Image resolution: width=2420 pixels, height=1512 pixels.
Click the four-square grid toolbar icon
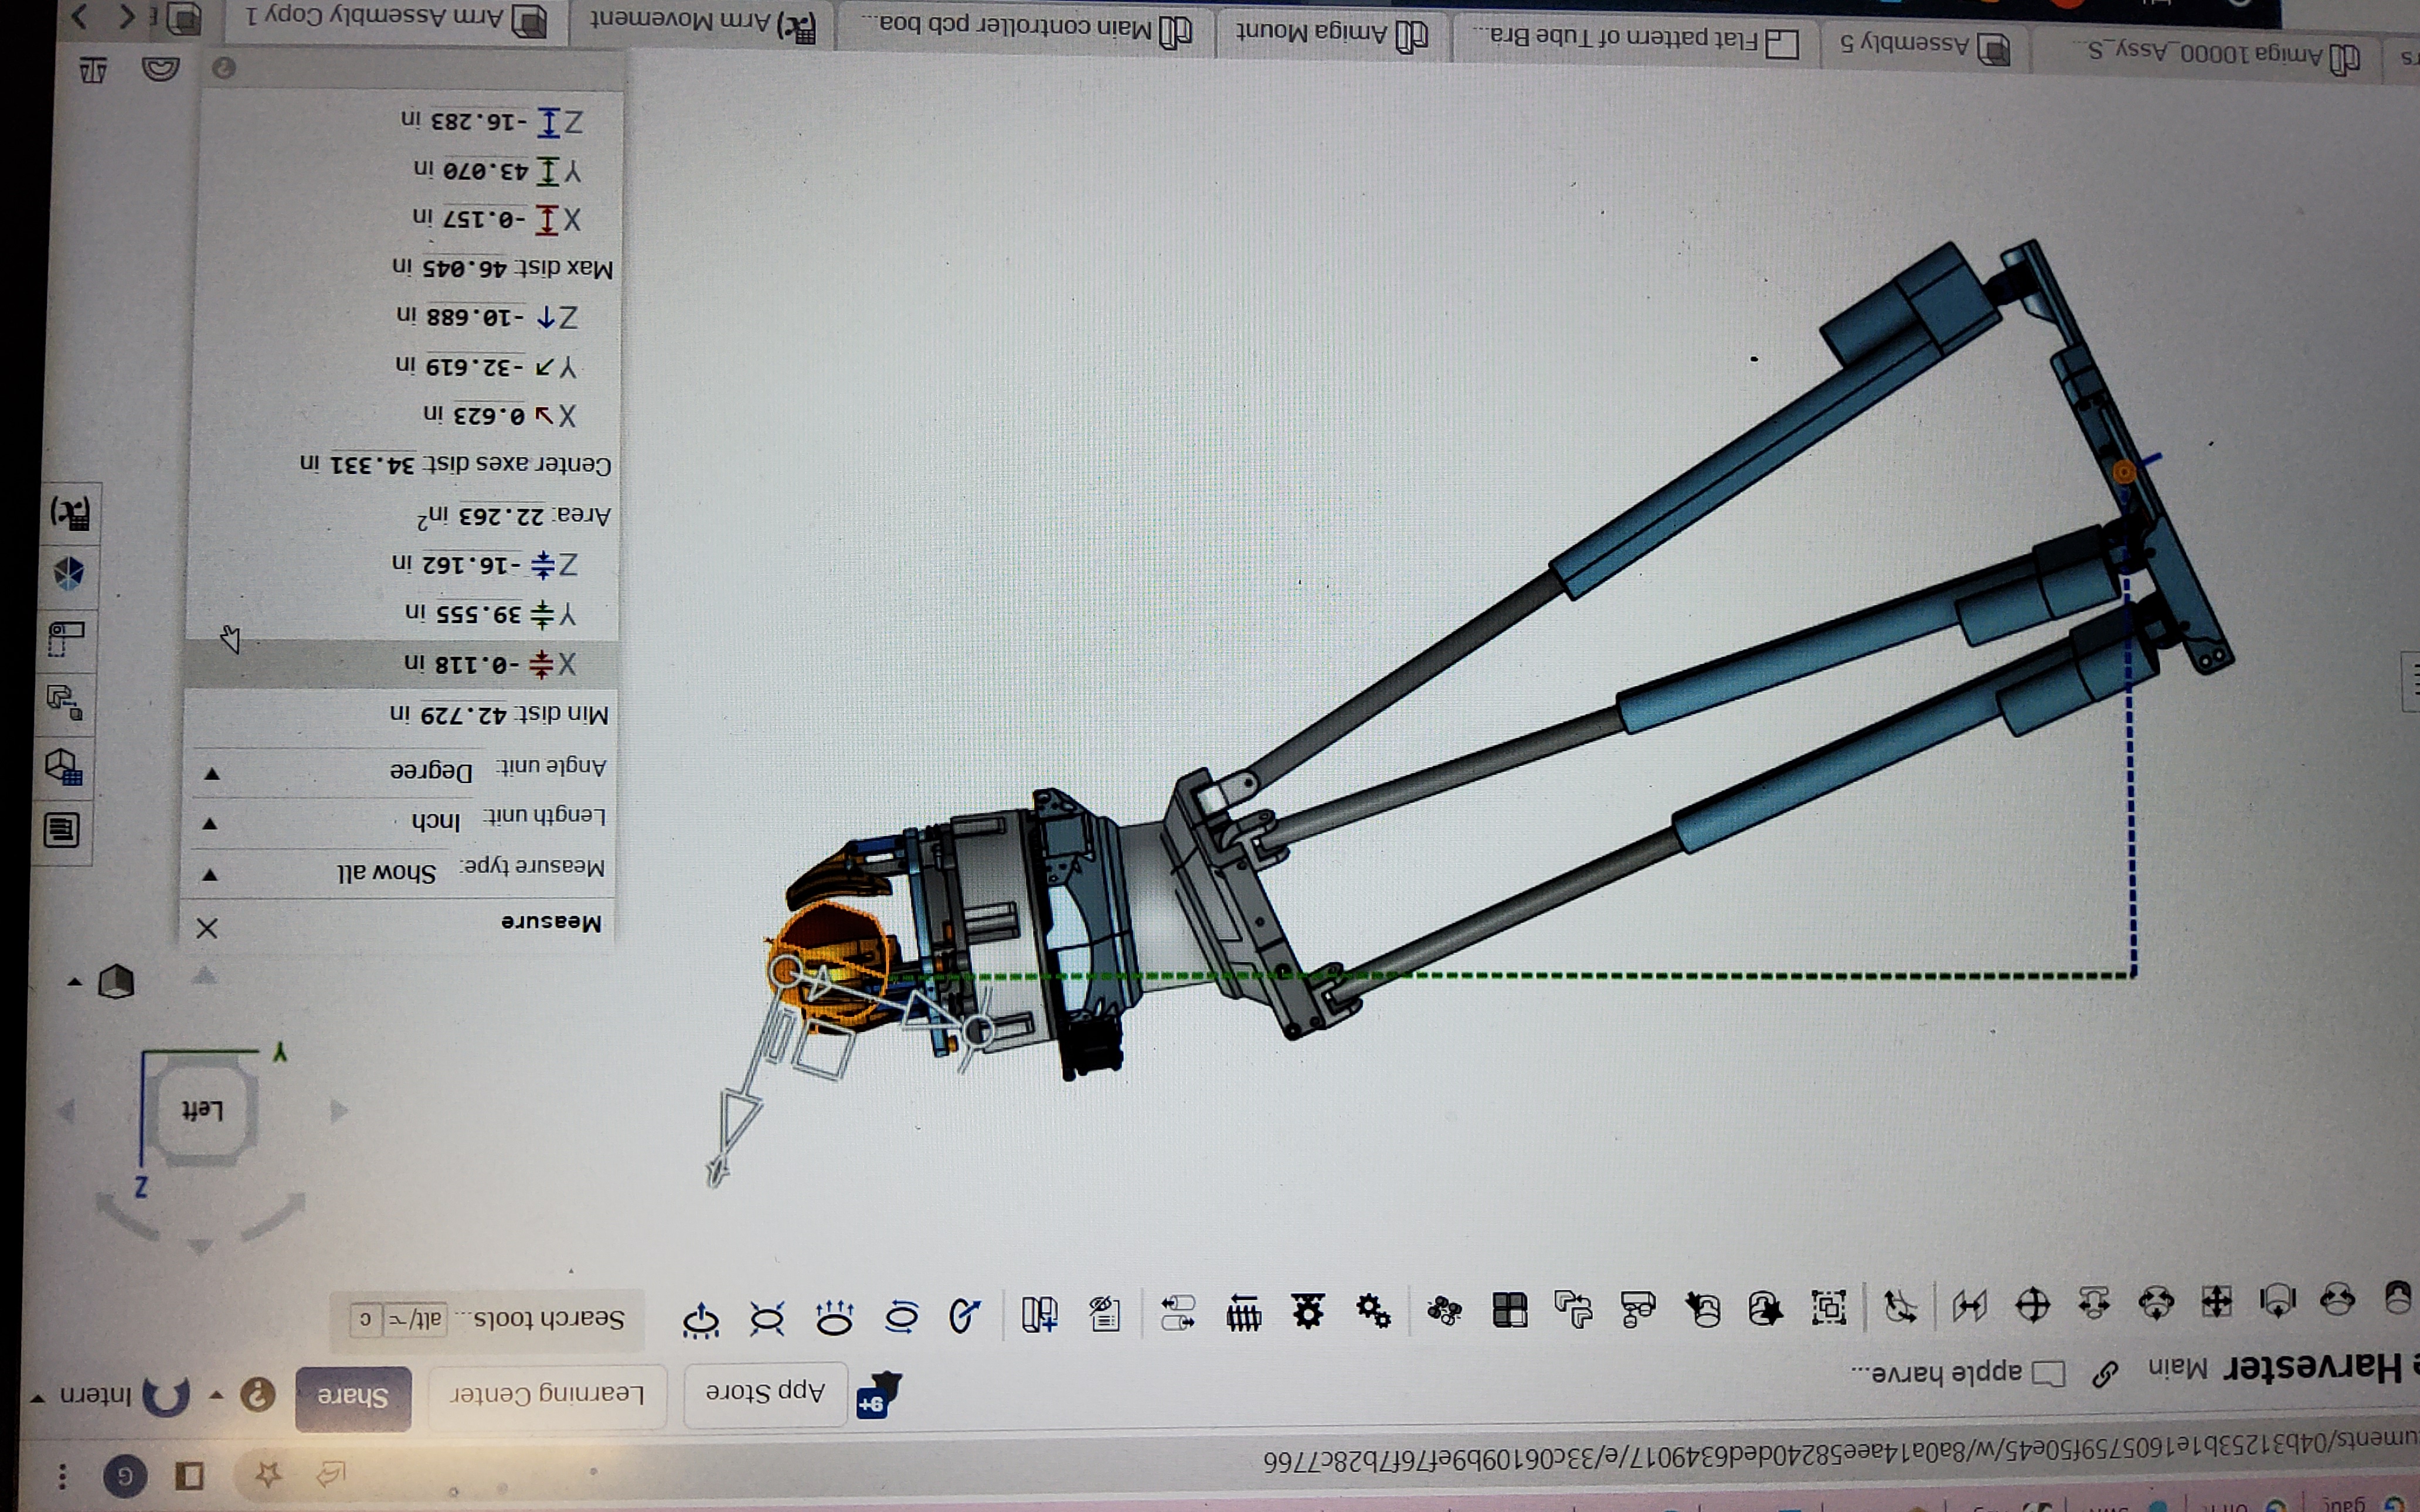click(1509, 1309)
